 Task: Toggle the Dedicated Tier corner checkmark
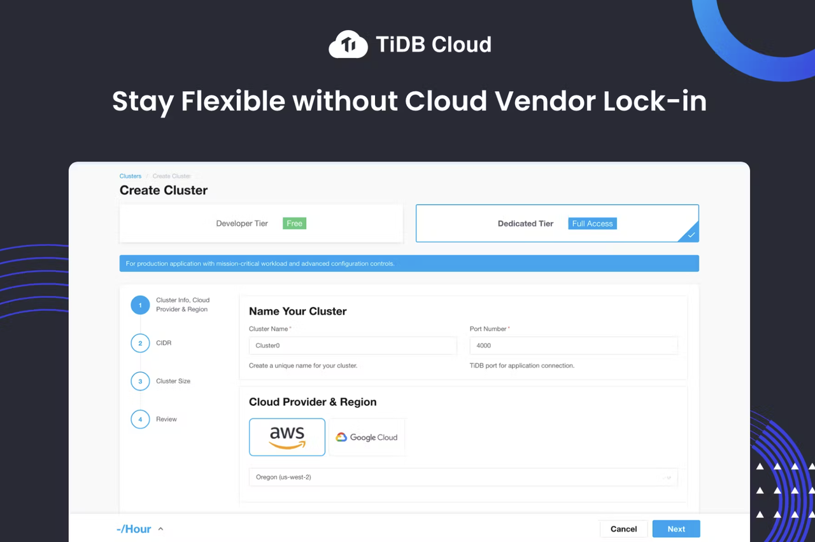pyautogui.click(x=690, y=235)
